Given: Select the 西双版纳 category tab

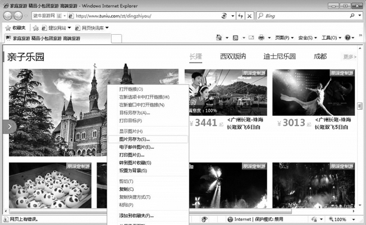Looking at the screenshot, I should [x=233, y=57].
